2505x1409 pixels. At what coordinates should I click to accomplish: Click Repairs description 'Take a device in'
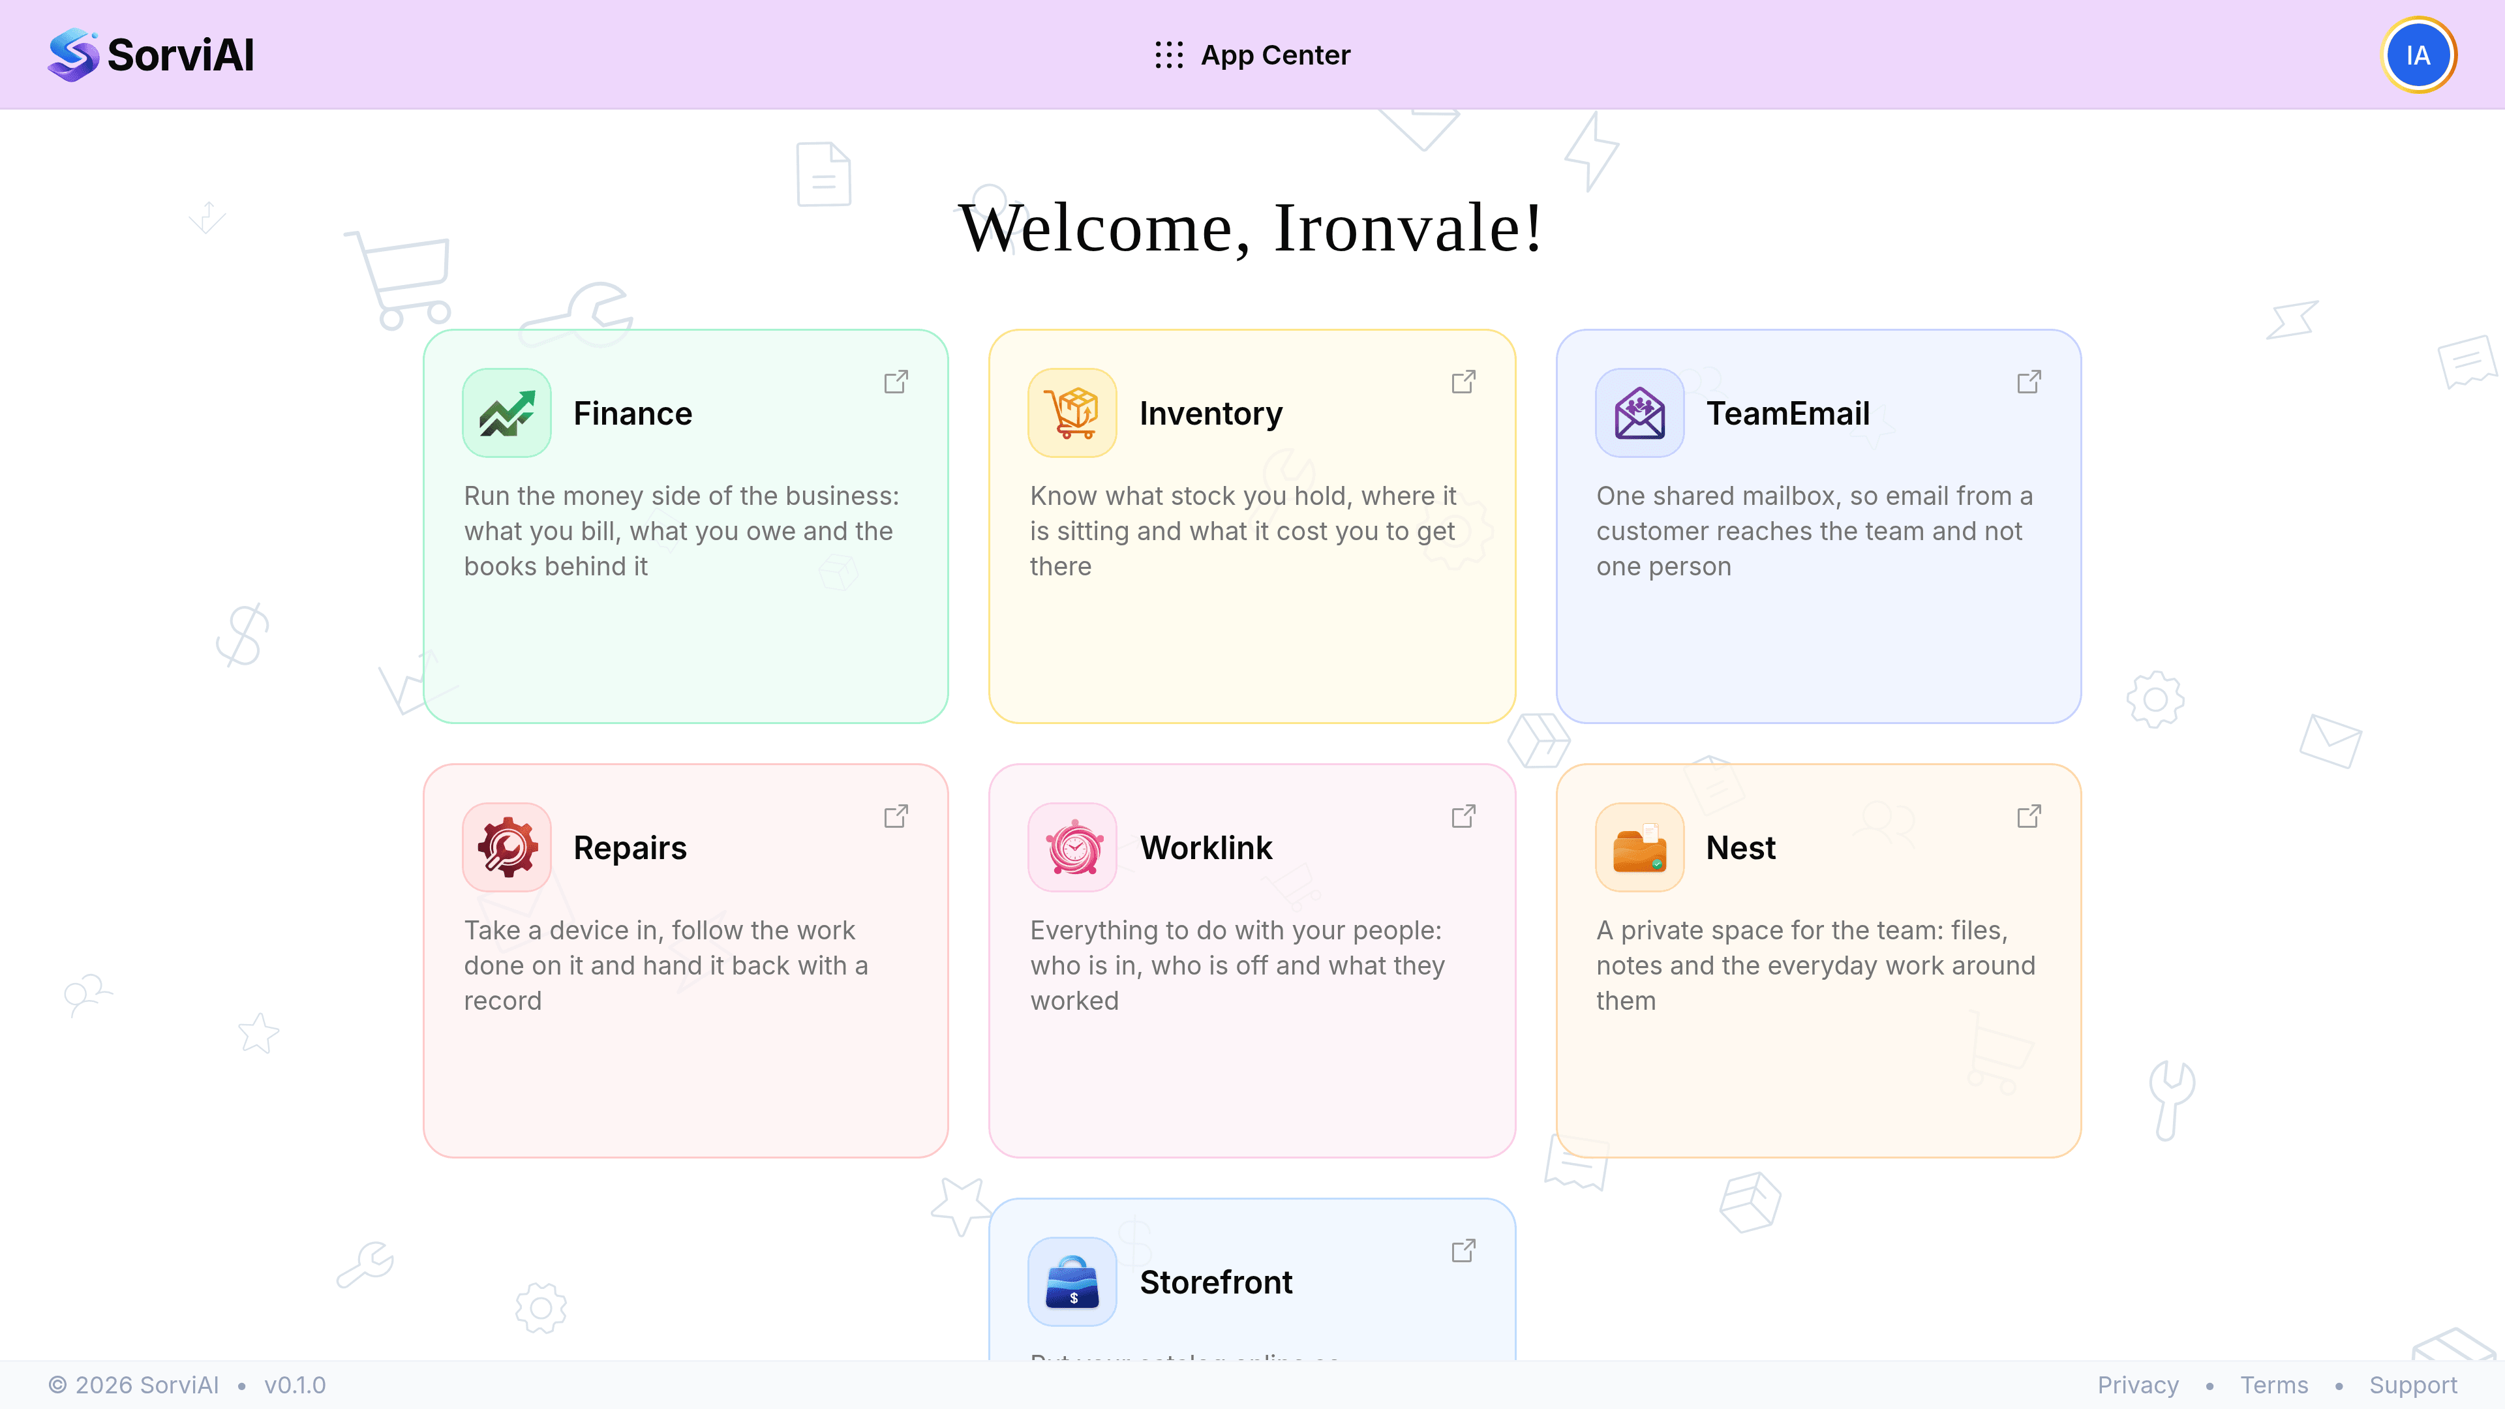666,965
